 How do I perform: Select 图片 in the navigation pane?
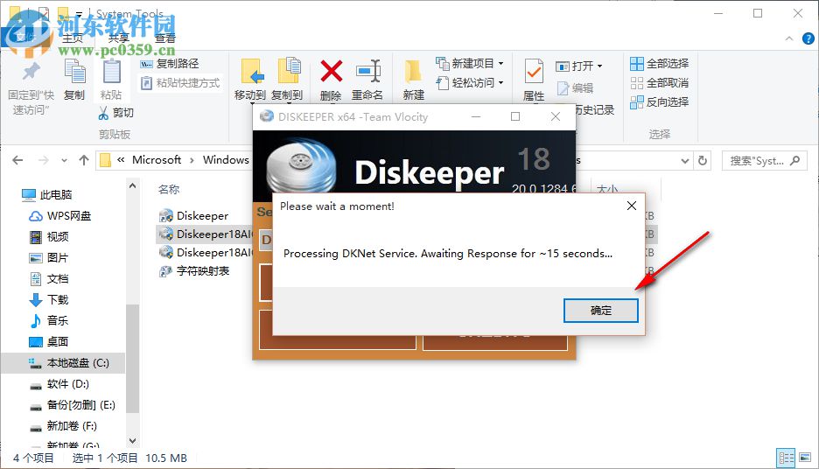coord(49,257)
